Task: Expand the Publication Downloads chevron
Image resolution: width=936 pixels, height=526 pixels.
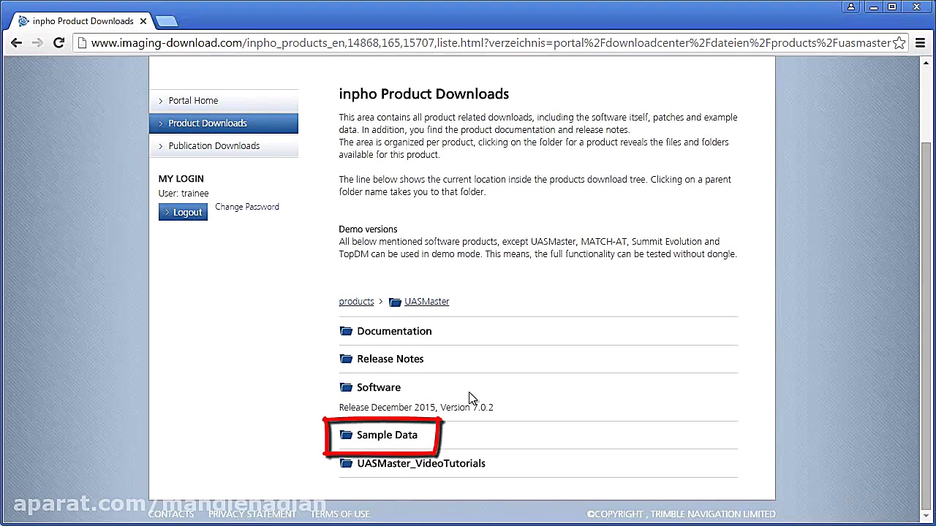Action: click(x=160, y=146)
